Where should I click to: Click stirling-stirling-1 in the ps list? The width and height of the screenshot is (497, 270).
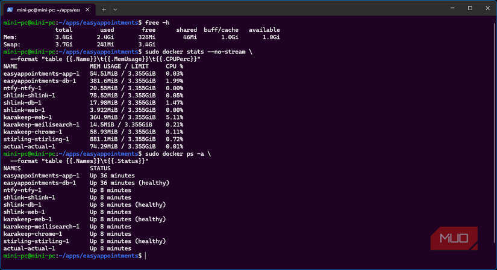pyautogui.click(x=36, y=241)
